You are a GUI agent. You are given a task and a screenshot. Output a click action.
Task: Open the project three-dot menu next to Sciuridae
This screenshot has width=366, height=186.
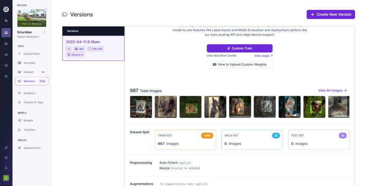point(44,32)
